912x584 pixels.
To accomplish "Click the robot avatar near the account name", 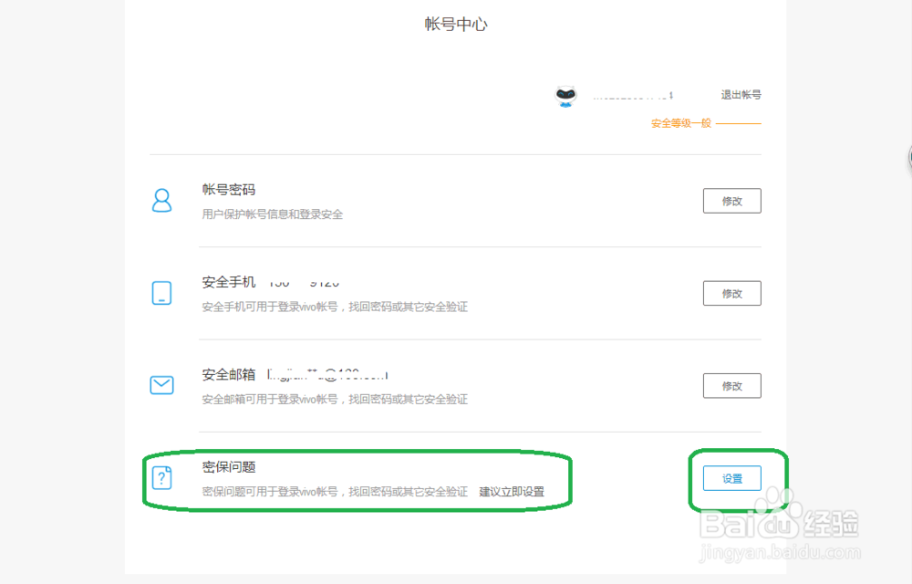I will [565, 95].
